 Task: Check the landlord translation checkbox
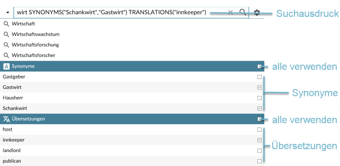[x=259, y=151]
